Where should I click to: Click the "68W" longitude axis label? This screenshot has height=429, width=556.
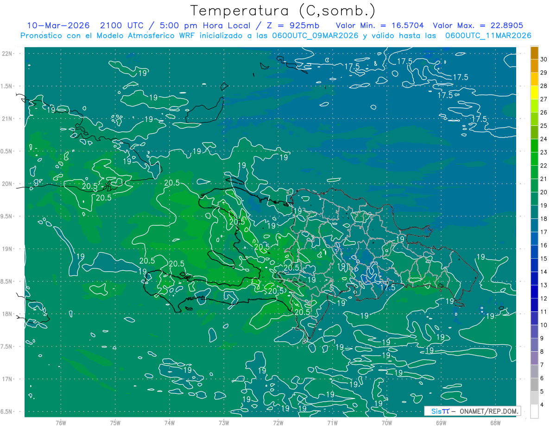point(495,423)
